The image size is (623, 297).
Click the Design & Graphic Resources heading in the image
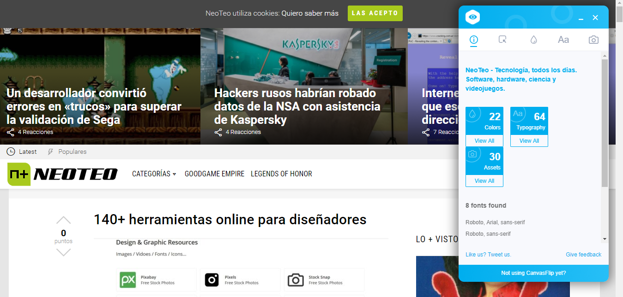coord(157,243)
